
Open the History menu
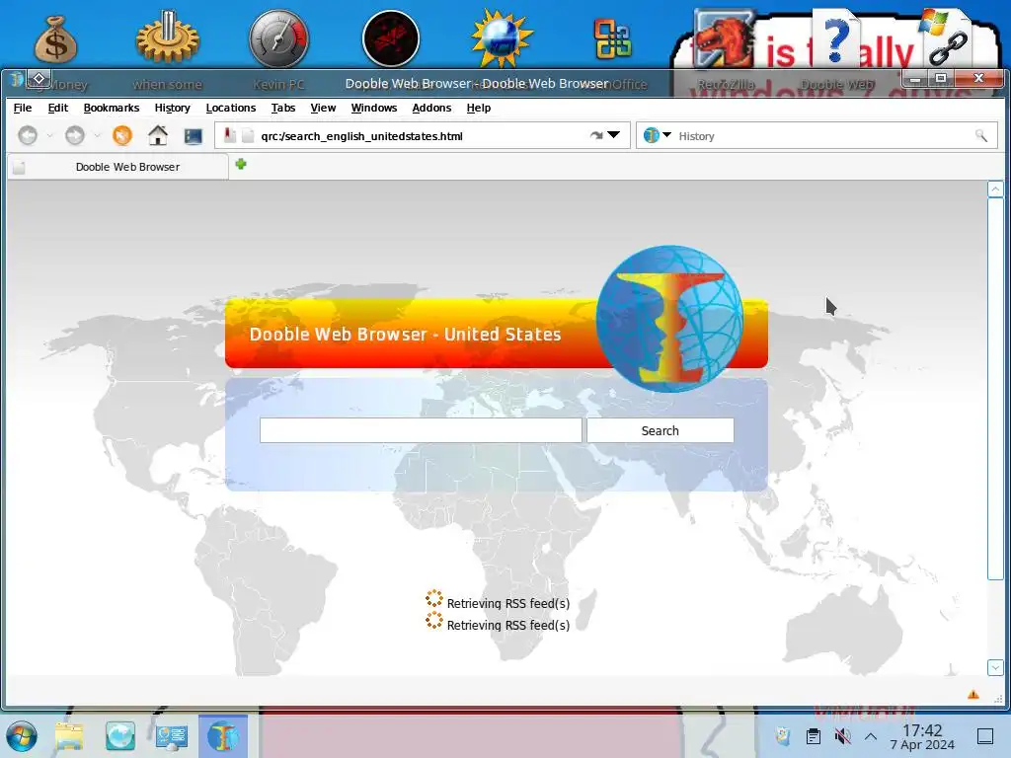(x=172, y=108)
